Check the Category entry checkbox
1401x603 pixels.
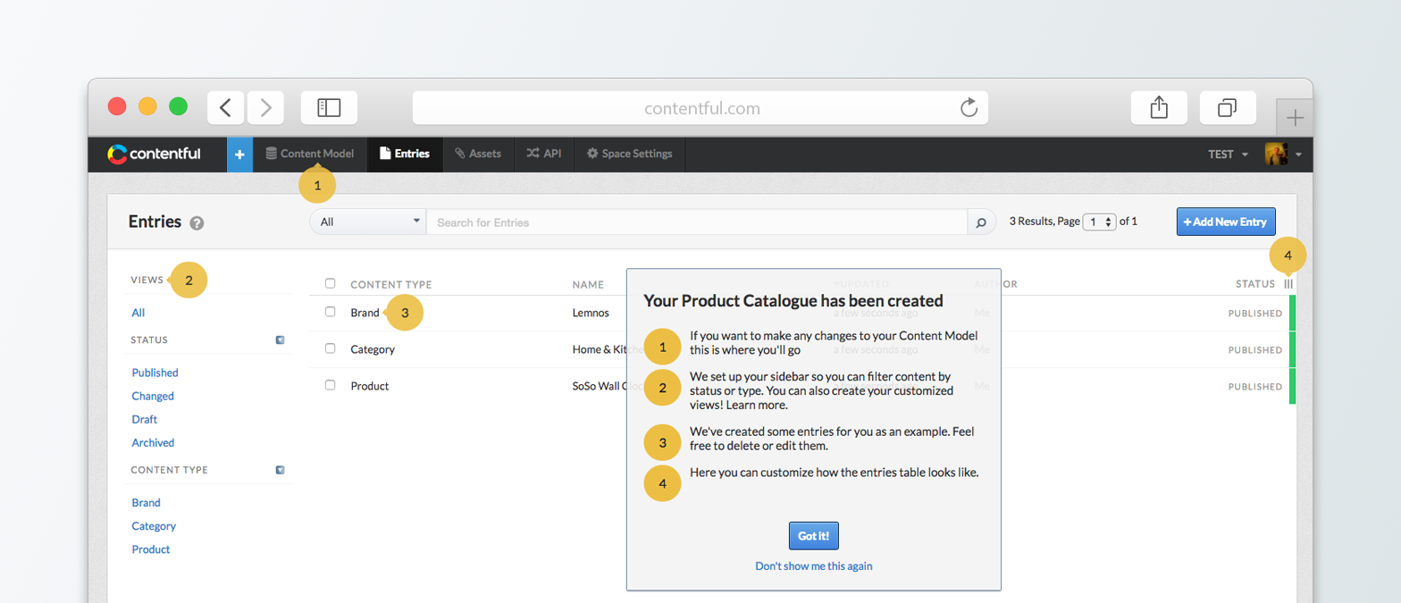[330, 348]
